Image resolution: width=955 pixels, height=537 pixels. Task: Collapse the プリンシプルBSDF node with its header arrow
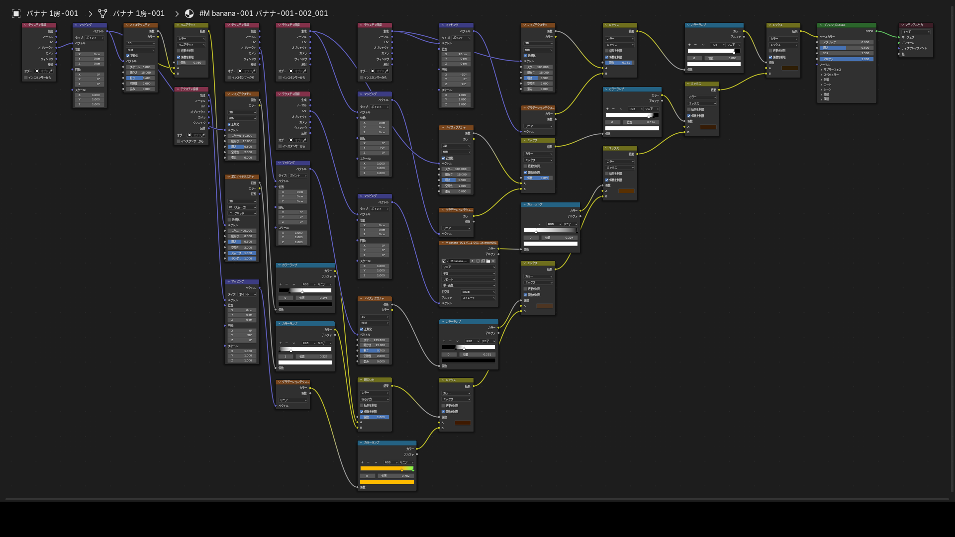(x=821, y=25)
